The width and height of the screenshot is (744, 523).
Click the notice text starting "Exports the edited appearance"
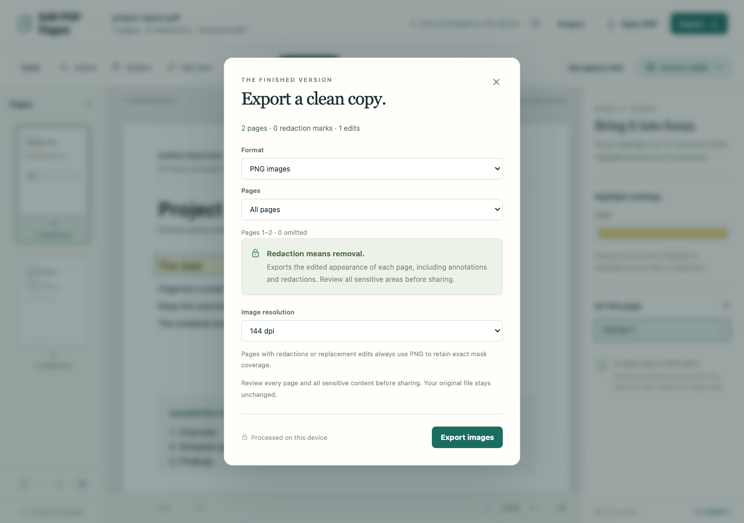pos(377,273)
